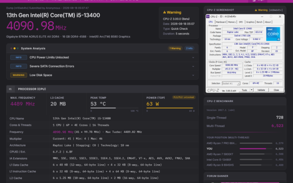Screen dimensions: 293x183
Task: Click the Close button at CPU-Z bottom bar
Action: point(276,90)
